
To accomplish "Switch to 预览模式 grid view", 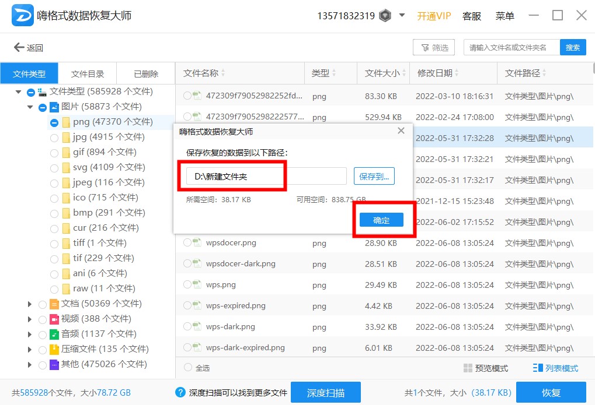I will click(486, 368).
